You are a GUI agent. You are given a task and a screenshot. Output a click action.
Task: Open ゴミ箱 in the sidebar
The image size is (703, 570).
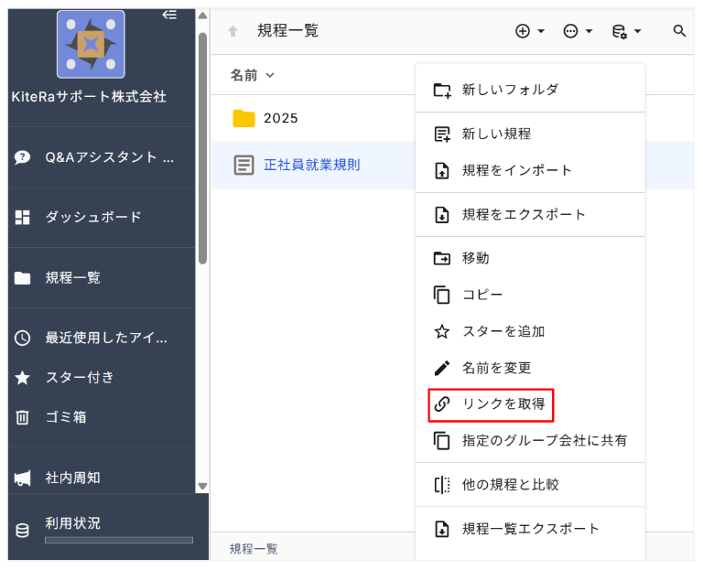pos(66,417)
